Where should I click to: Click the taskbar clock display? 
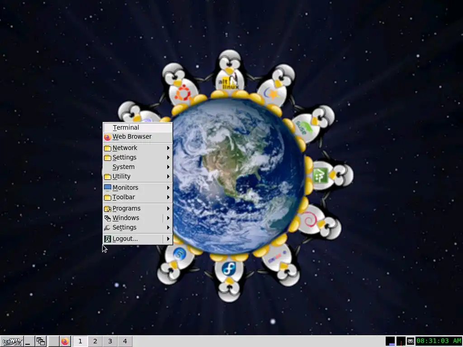pyautogui.click(x=439, y=341)
